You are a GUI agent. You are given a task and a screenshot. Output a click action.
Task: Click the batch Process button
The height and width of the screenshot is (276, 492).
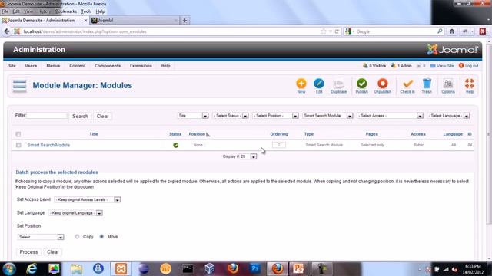[28, 252]
